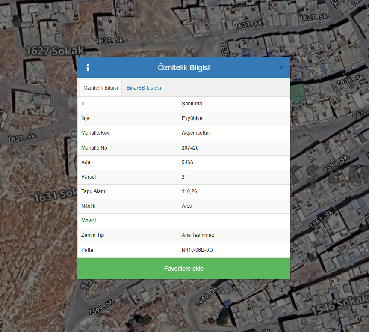
Task: Click Pafta value N41c-06B-3D
Action: 197,250
